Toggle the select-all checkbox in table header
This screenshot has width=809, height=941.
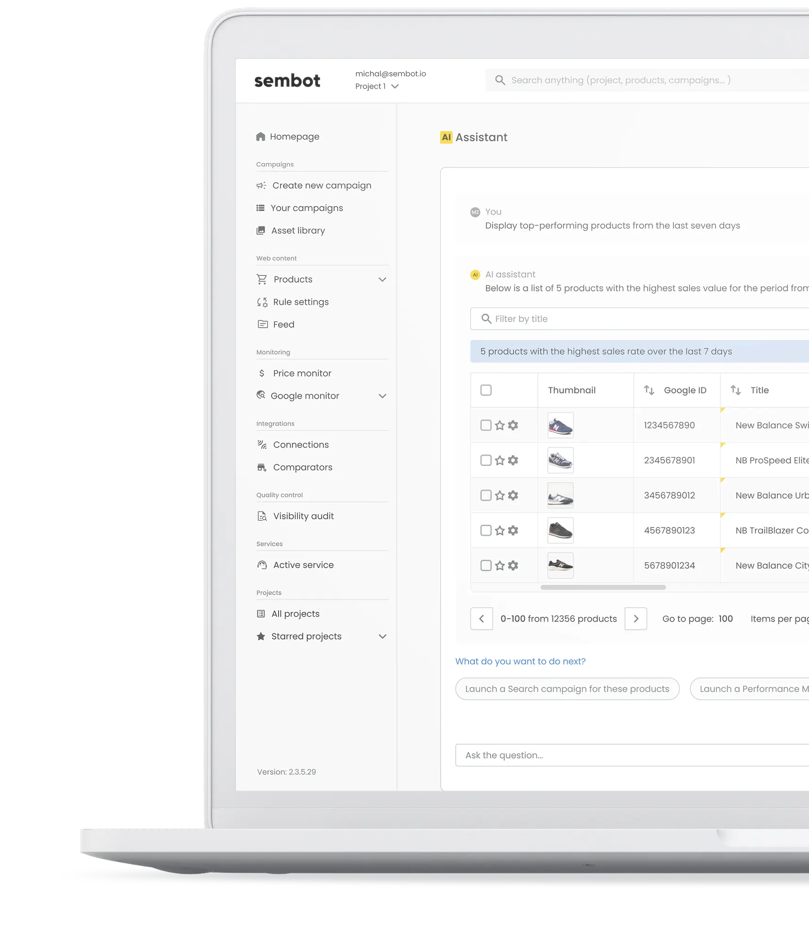(486, 390)
